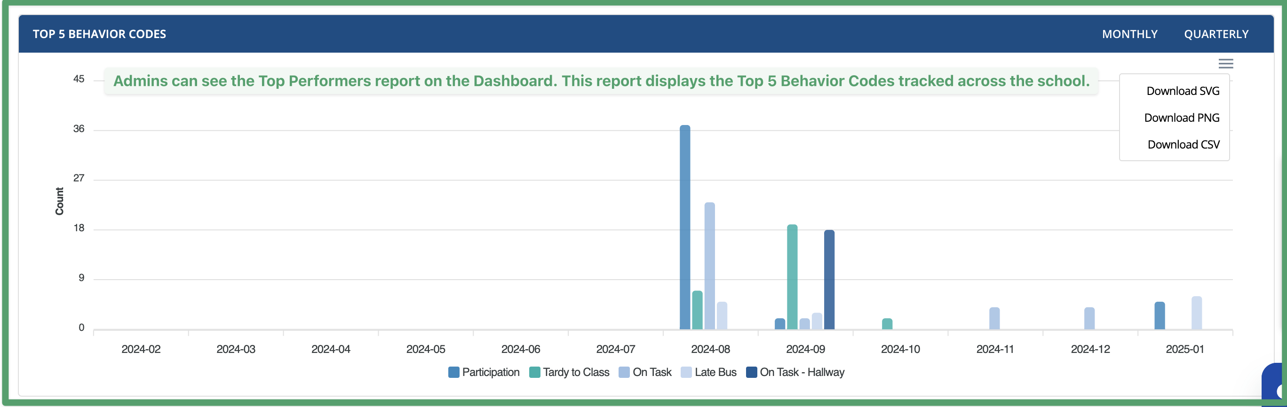
Task: Toggle Participation series in legend
Action: [x=490, y=372]
